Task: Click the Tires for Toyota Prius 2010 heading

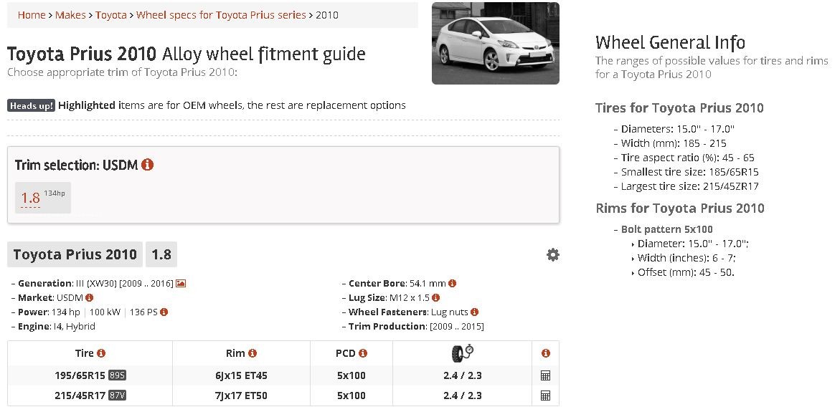Action: click(679, 107)
